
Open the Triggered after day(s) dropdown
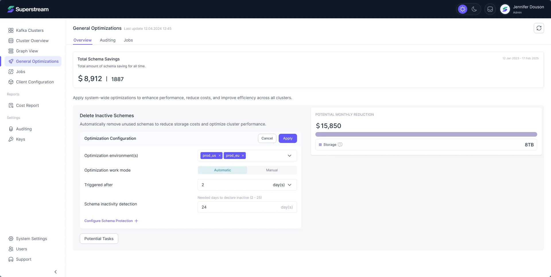[x=282, y=185]
